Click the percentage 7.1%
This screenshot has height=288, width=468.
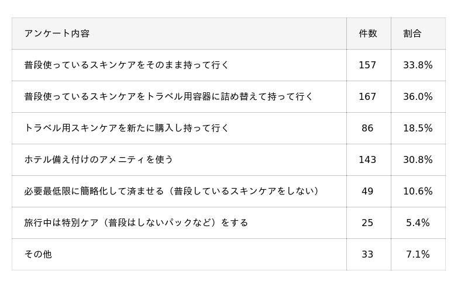click(418, 255)
